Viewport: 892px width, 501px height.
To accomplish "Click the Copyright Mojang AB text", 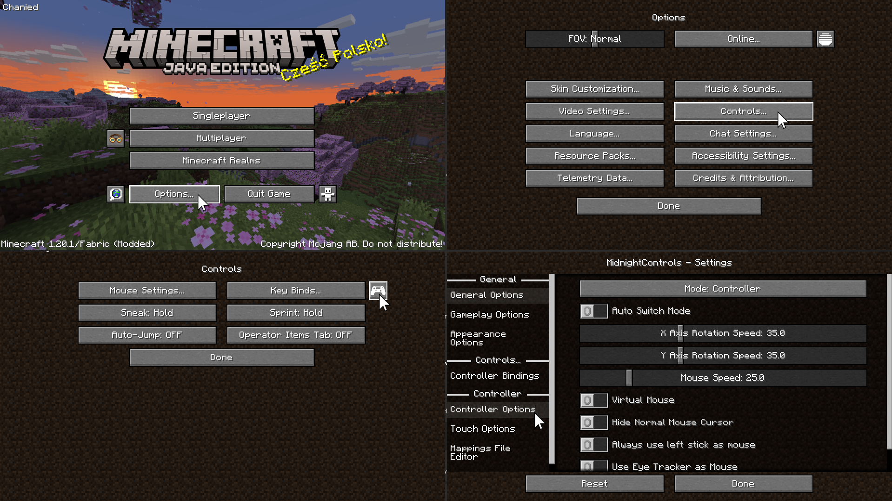I will coord(352,244).
